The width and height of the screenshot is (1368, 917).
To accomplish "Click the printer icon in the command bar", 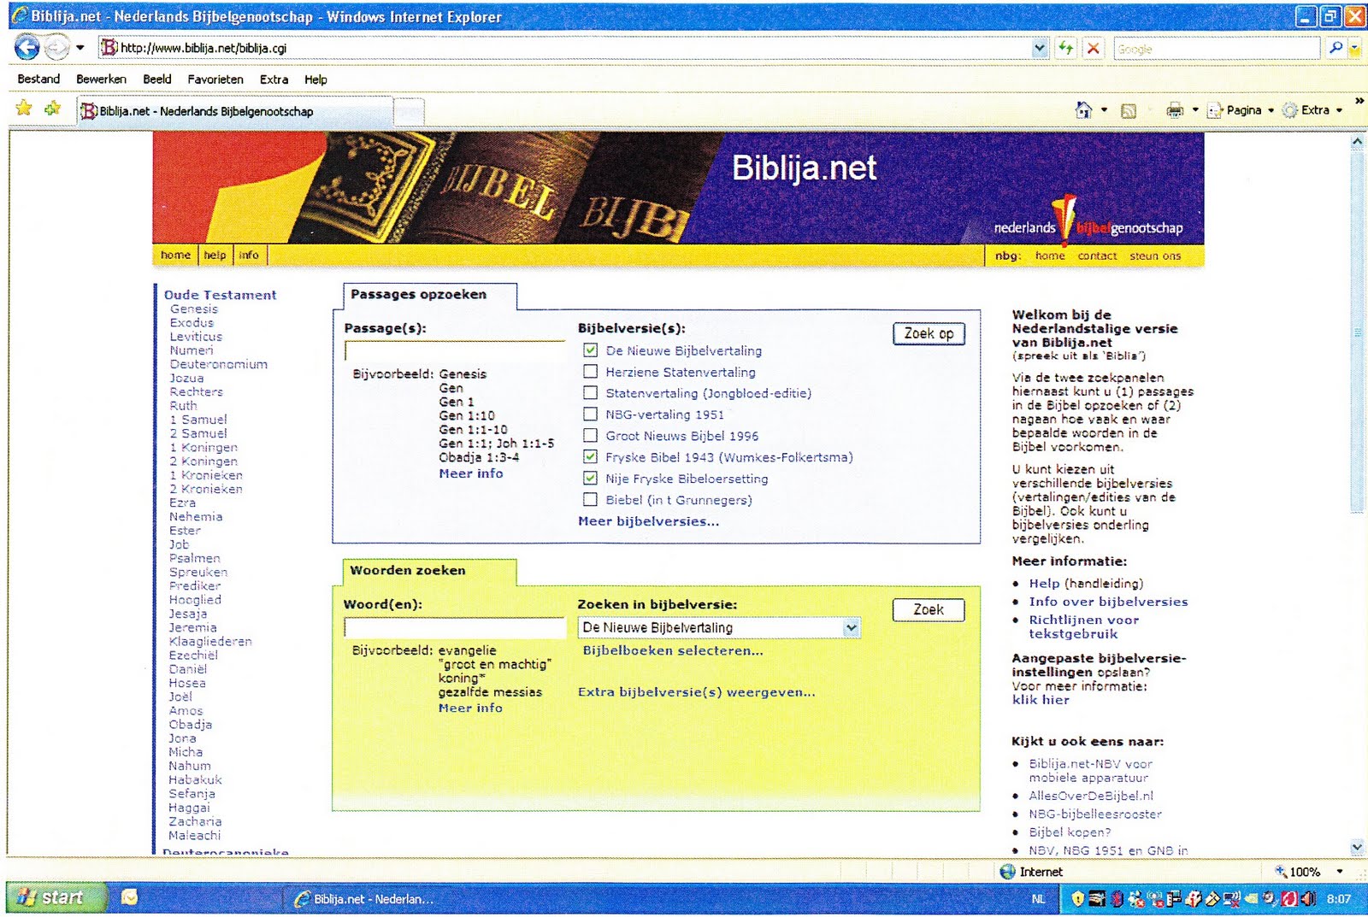I will pyautogui.click(x=1175, y=110).
